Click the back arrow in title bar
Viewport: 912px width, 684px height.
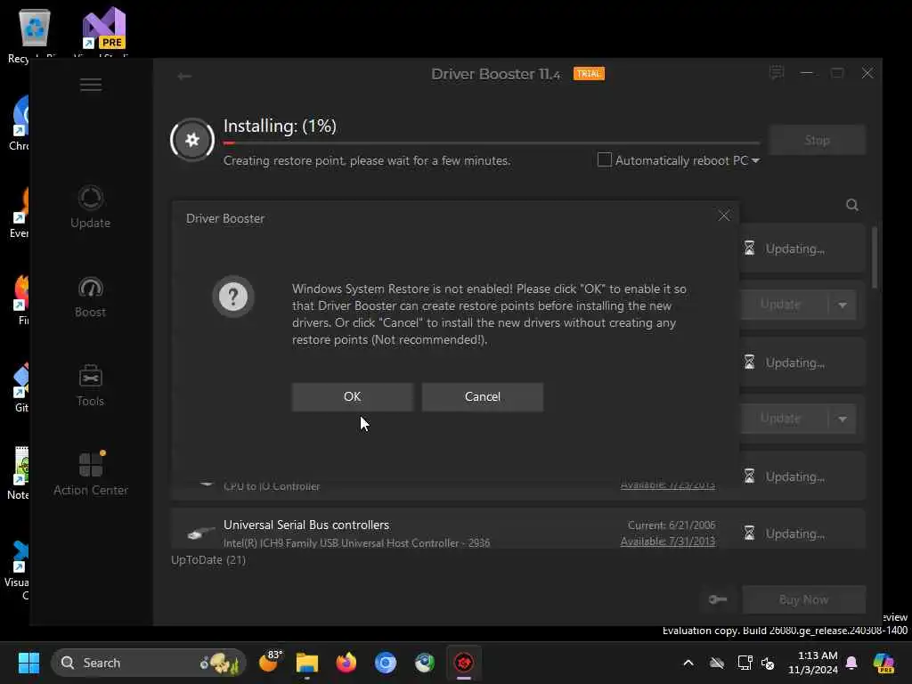coord(184,77)
